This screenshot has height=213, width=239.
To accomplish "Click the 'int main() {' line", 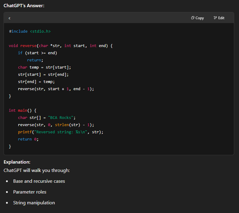I will click(23, 110).
